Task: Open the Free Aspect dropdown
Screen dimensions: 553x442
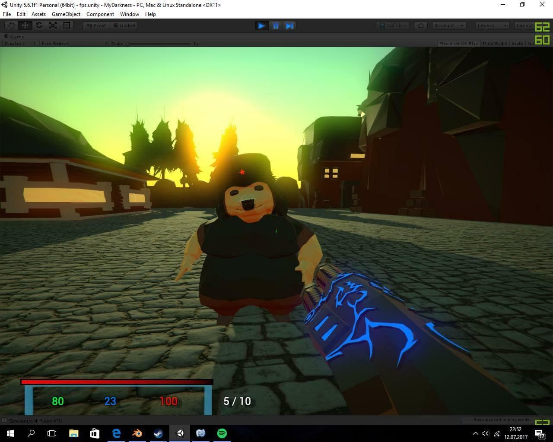Action: (x=74, y=43)
